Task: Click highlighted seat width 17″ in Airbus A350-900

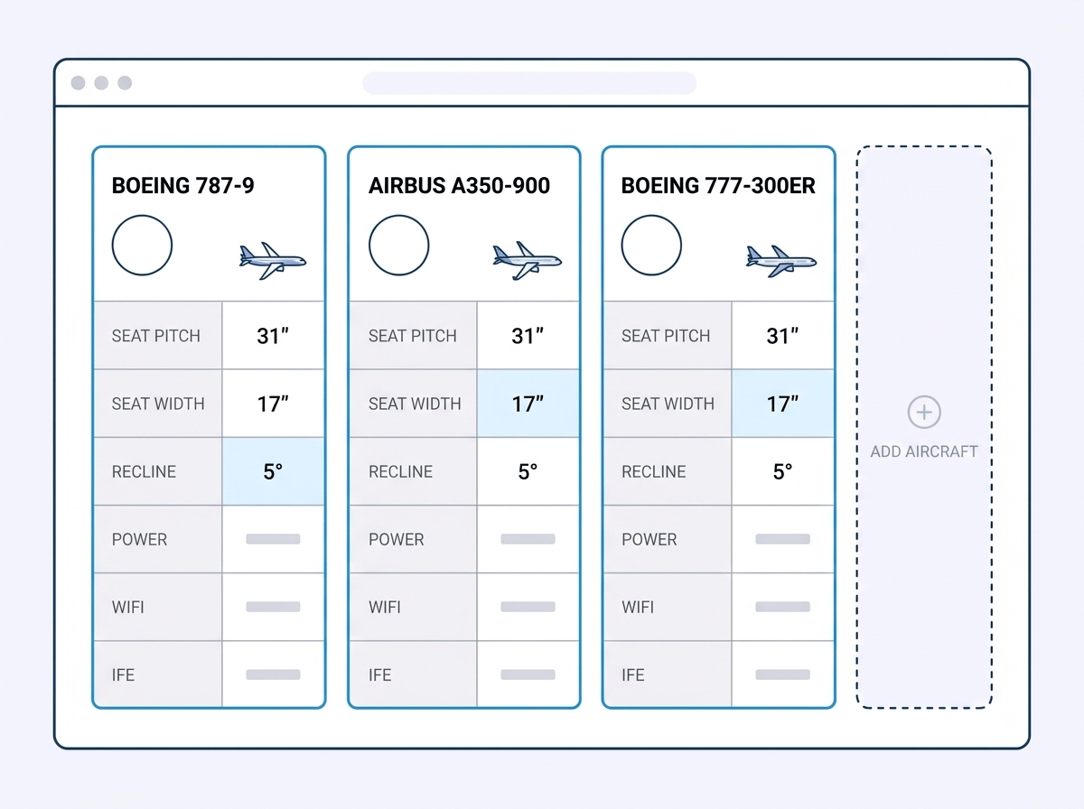Action: point(528,404)
